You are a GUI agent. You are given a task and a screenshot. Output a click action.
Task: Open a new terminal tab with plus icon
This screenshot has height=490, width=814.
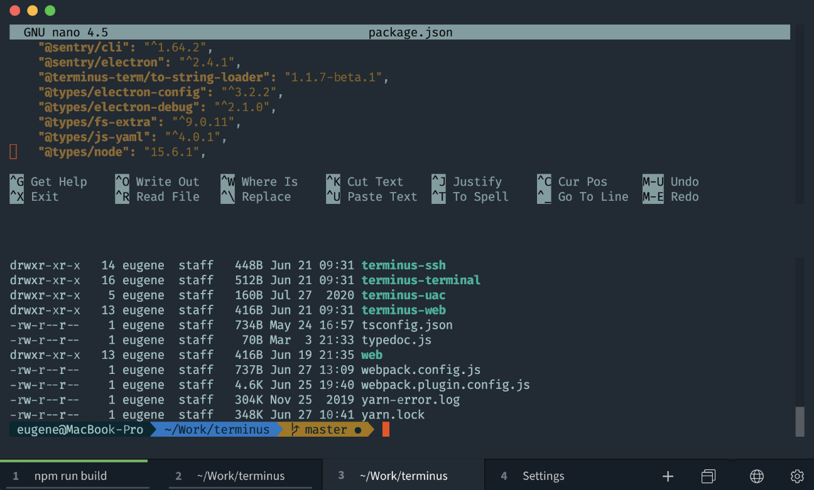[x=668, y=476]
